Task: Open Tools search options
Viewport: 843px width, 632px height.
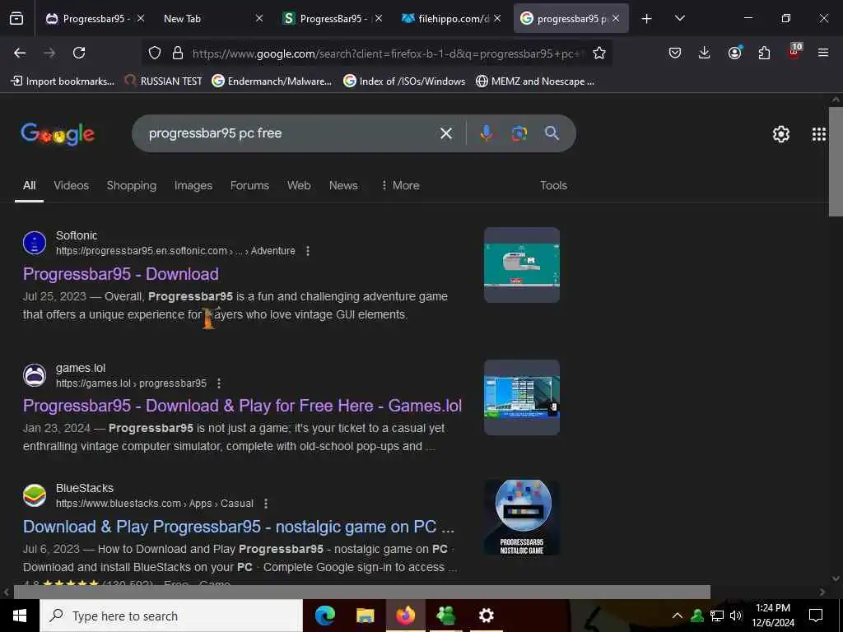Action: [553, 185]
